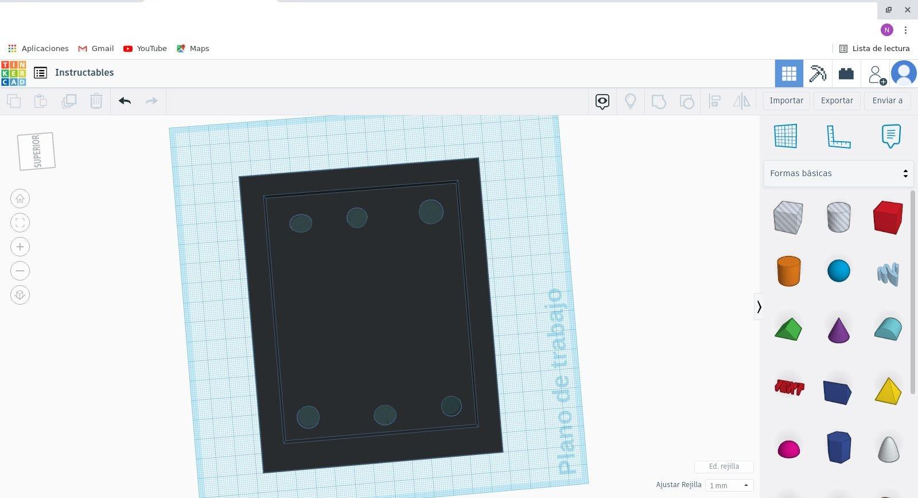Toggle perspective/orthographic view cube icon
918x498 pixels.
20,295
